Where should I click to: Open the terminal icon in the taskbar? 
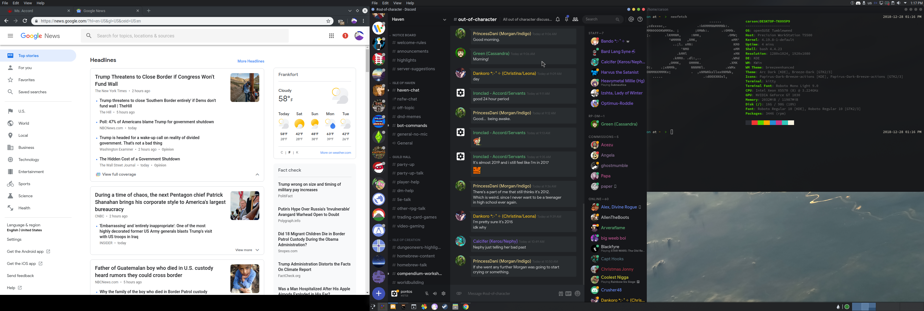(403, 307)
